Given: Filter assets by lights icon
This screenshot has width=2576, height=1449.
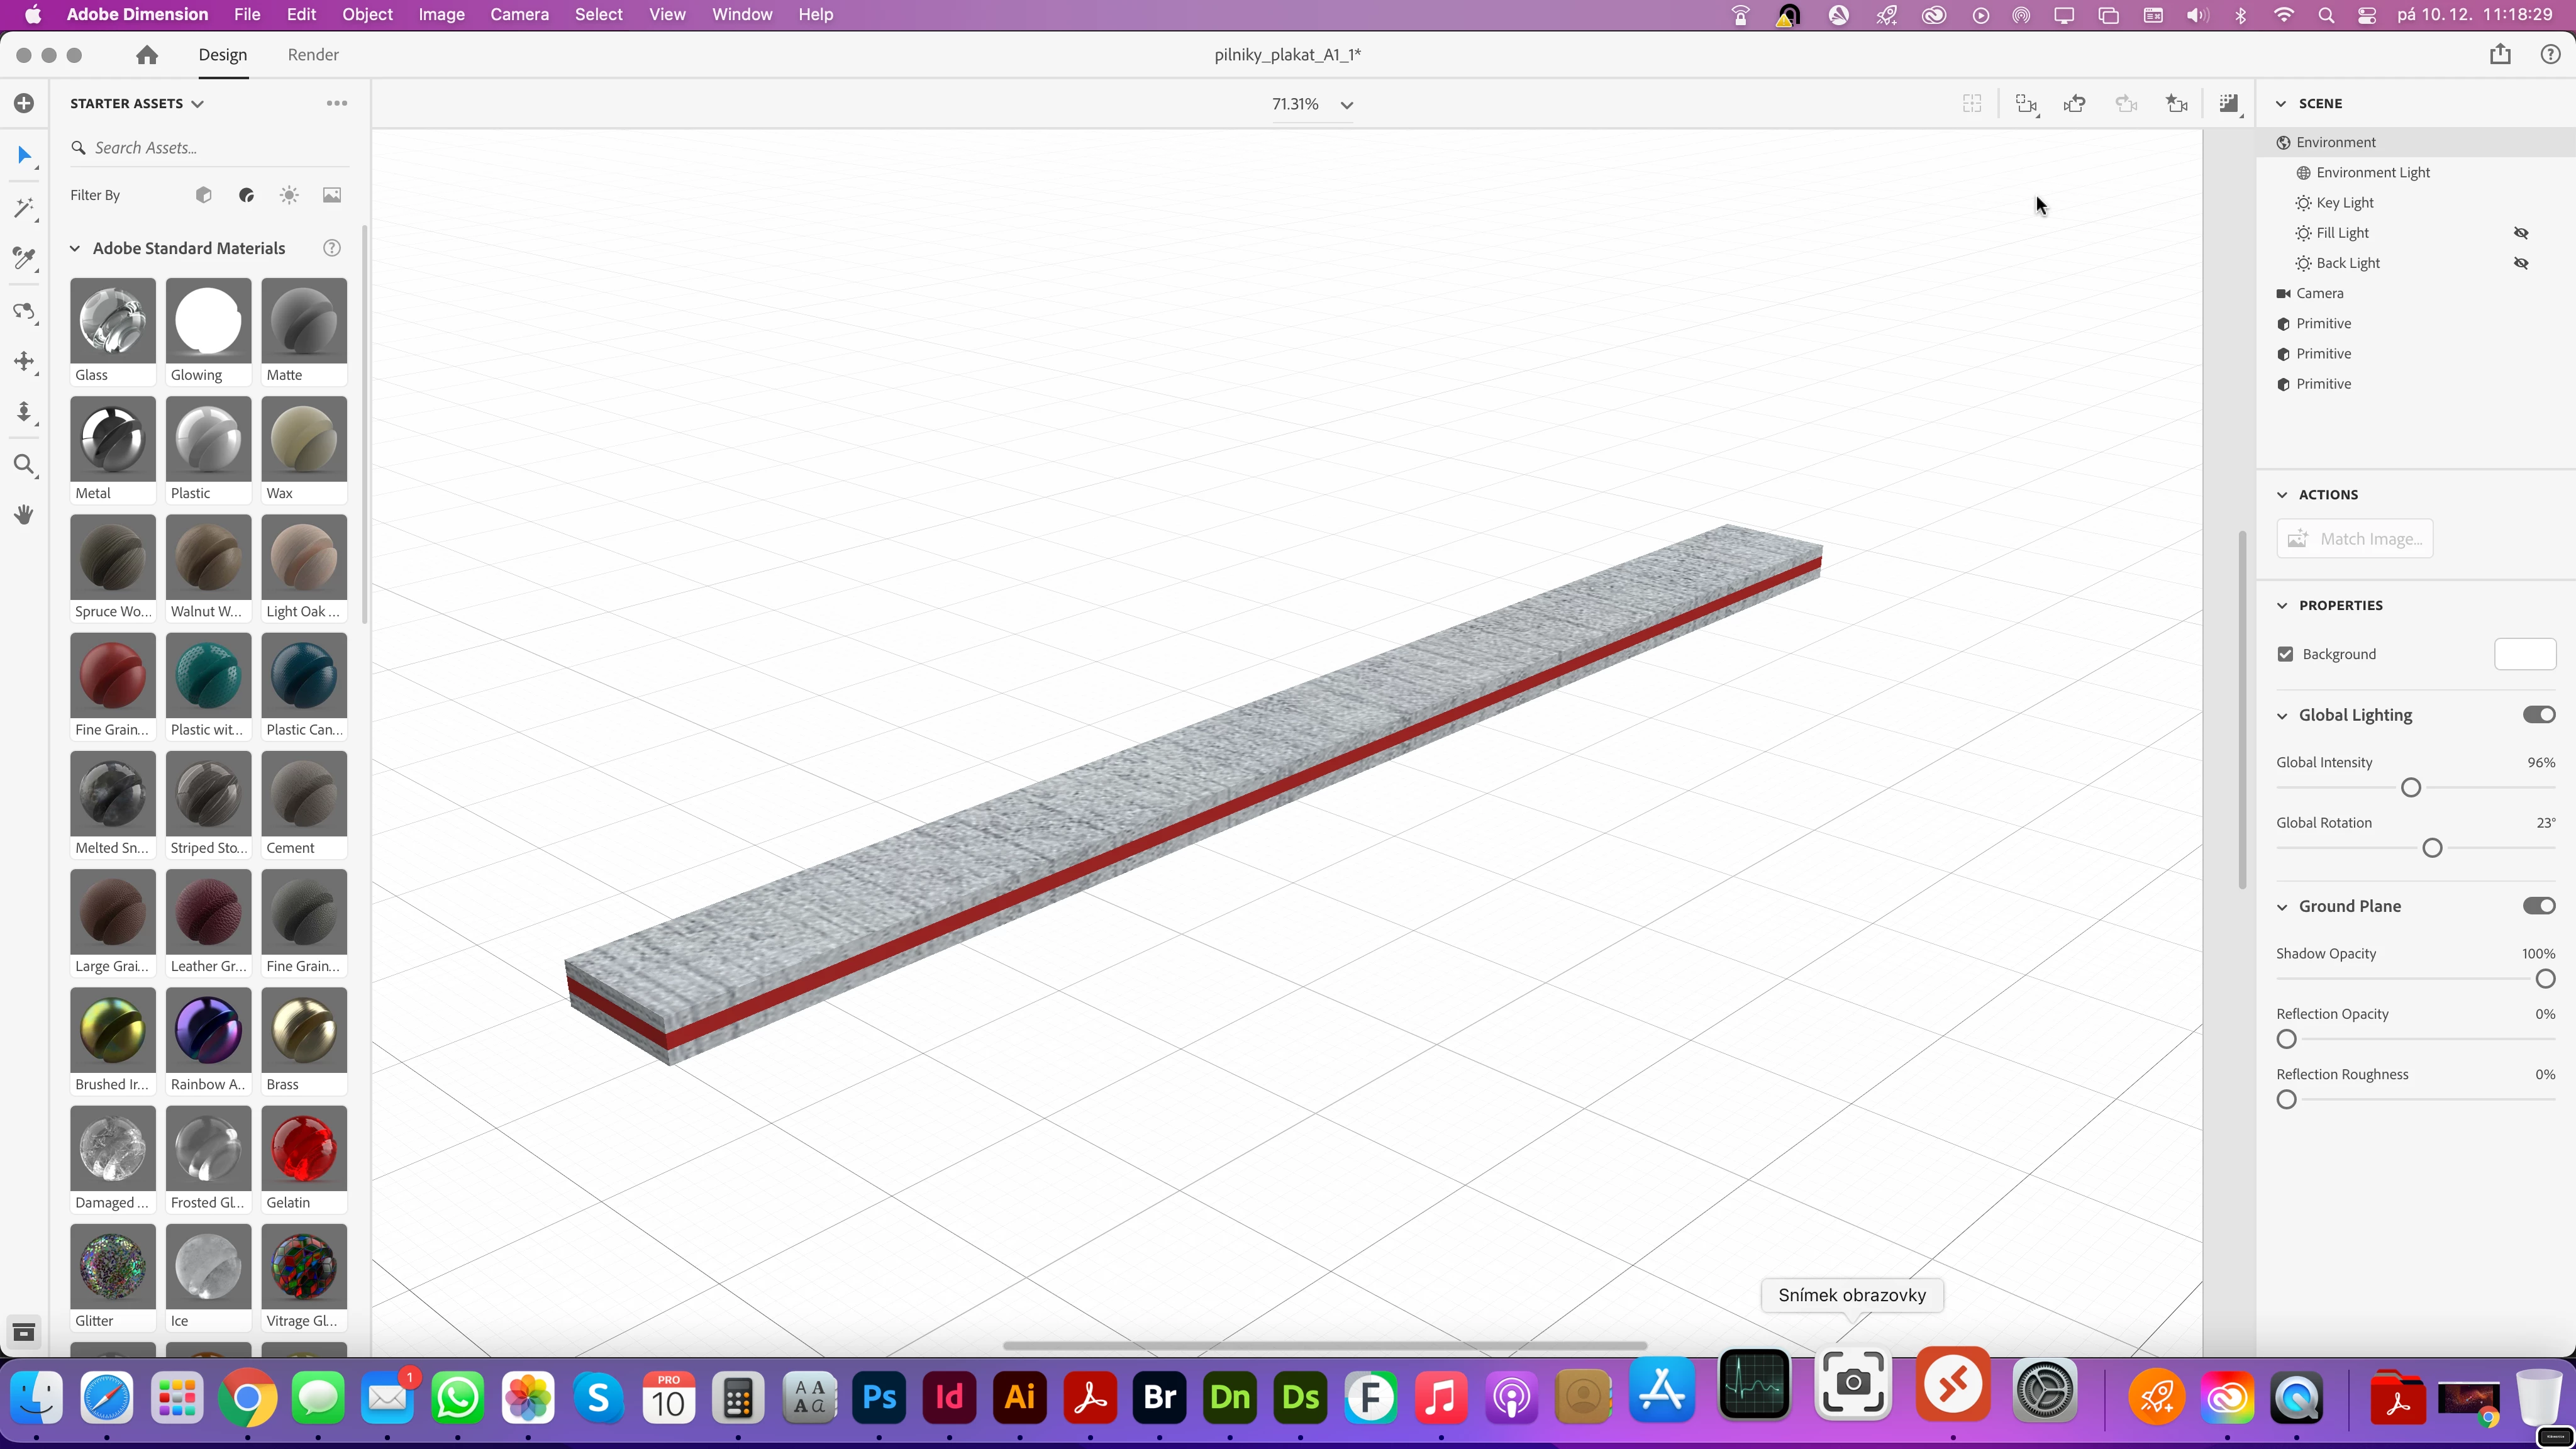Looking at the screenshot, I should (x=289, y=195).
